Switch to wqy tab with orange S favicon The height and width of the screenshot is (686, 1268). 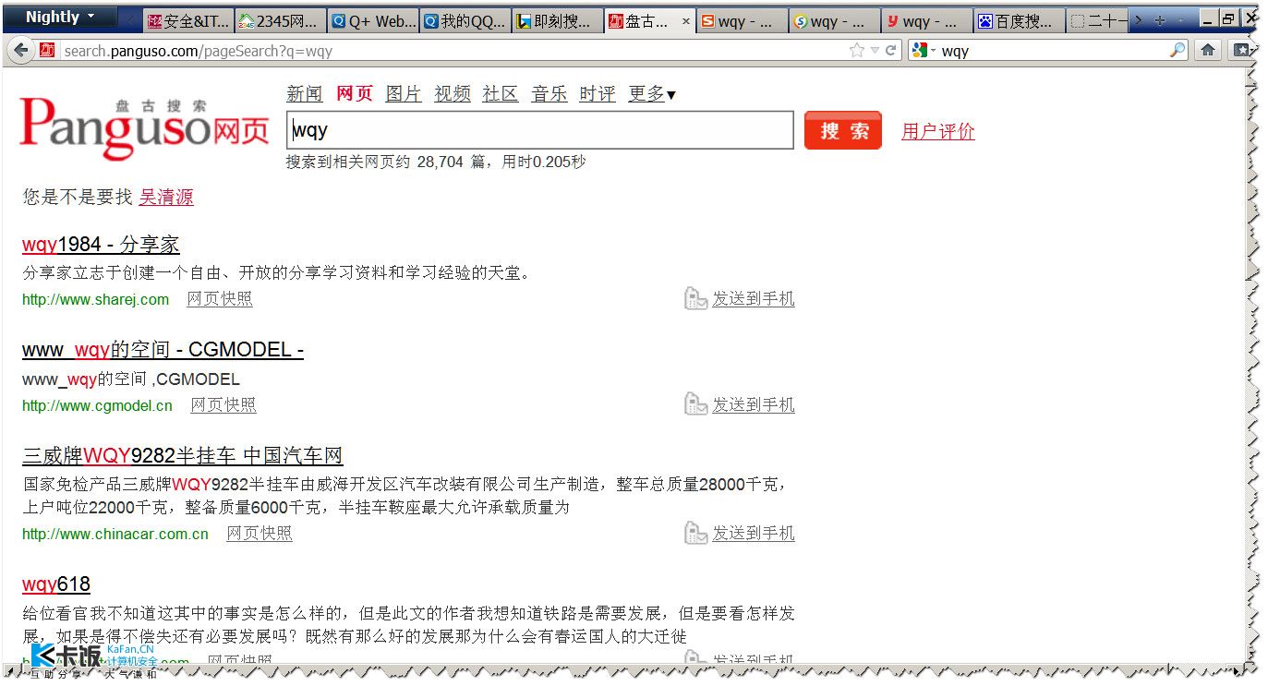pyautogui.click(x=742, y=21)
